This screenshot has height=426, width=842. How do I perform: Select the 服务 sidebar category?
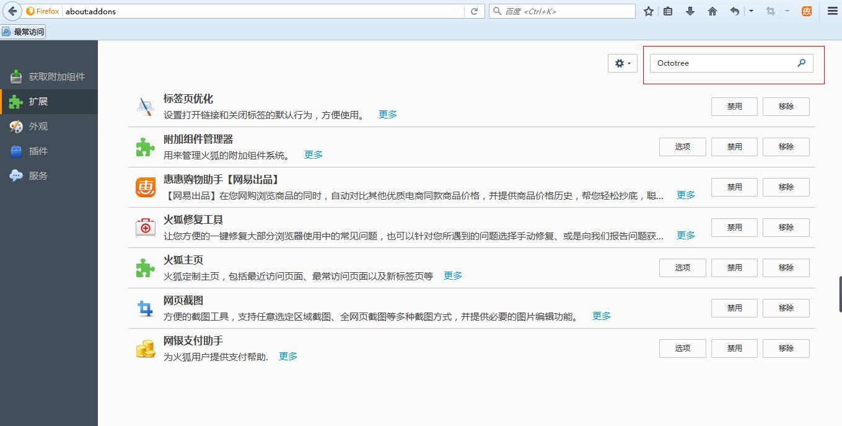point(49,176)
